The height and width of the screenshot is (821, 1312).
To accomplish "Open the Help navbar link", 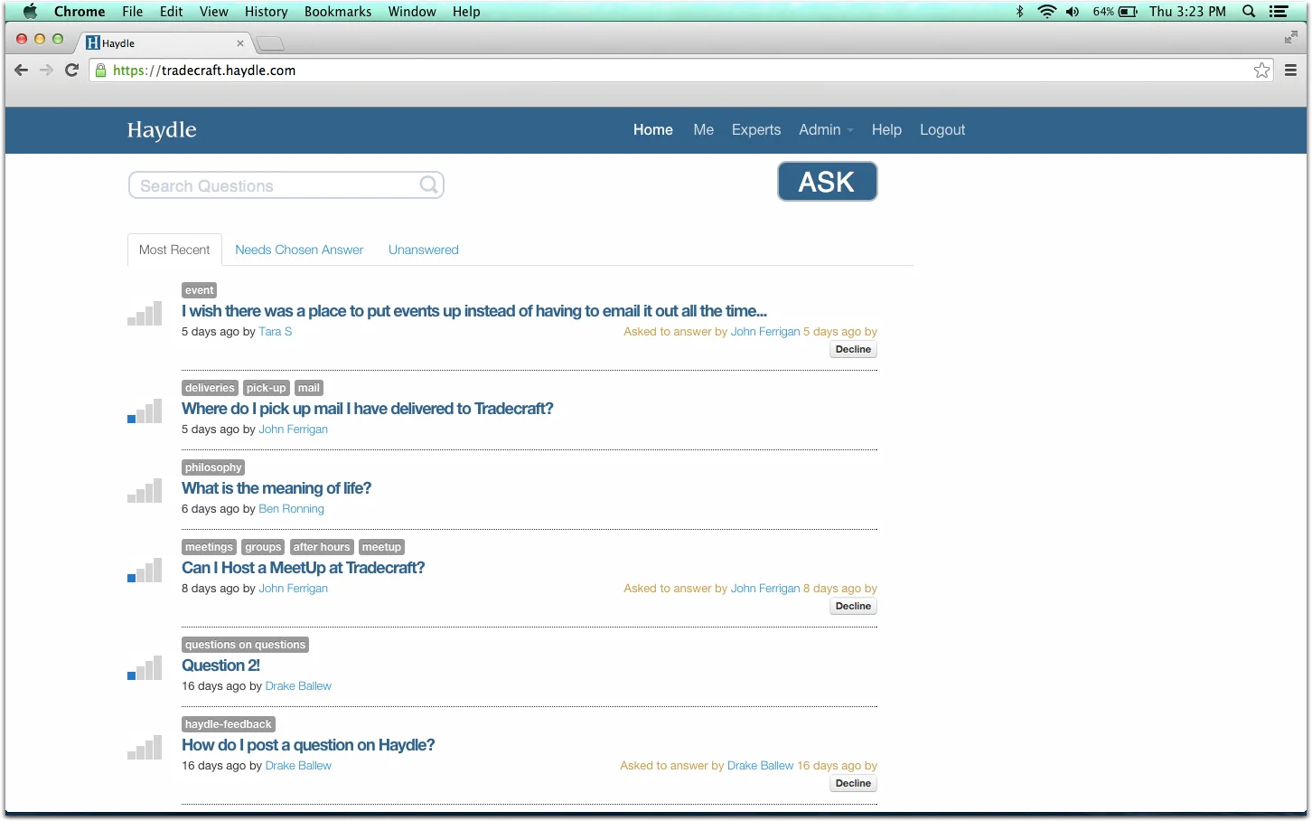I will pyautogui.click(x=886, y=130).
